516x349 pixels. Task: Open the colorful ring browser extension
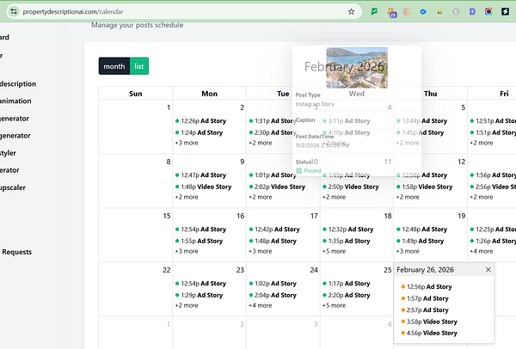[488, 11]
